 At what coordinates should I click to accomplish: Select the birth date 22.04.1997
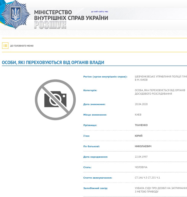141,157
